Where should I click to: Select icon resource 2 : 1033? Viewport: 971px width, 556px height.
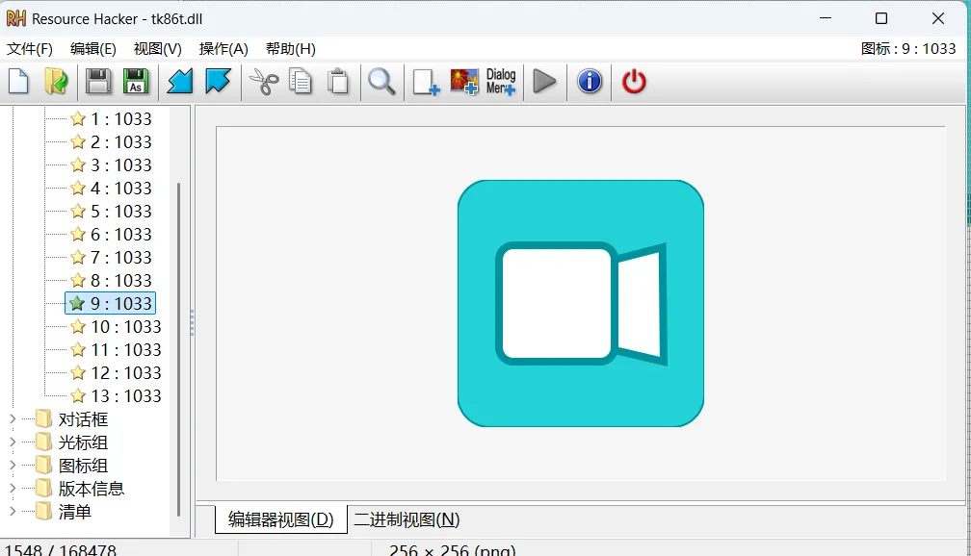(x=120, y=142)
